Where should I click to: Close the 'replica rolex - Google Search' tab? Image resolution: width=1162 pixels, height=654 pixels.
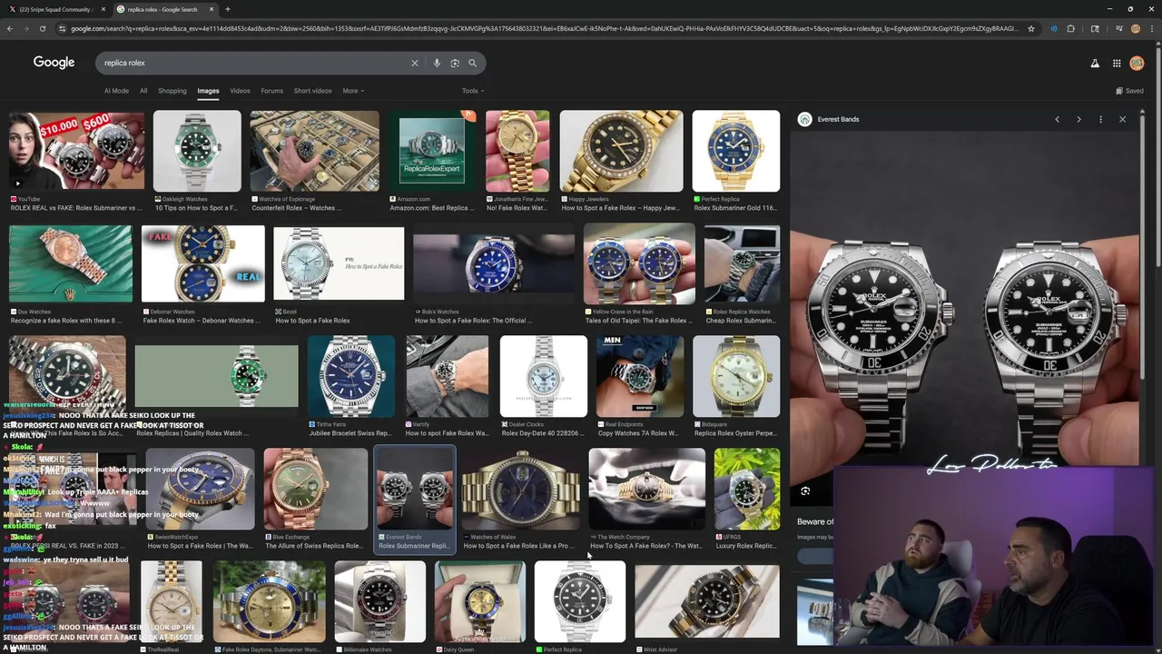[212, 9]
